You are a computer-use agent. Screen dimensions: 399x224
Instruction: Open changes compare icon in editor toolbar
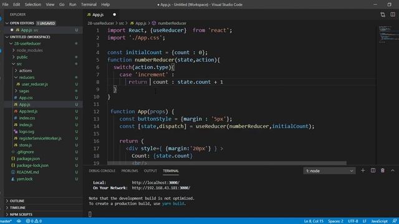point(383,14)
